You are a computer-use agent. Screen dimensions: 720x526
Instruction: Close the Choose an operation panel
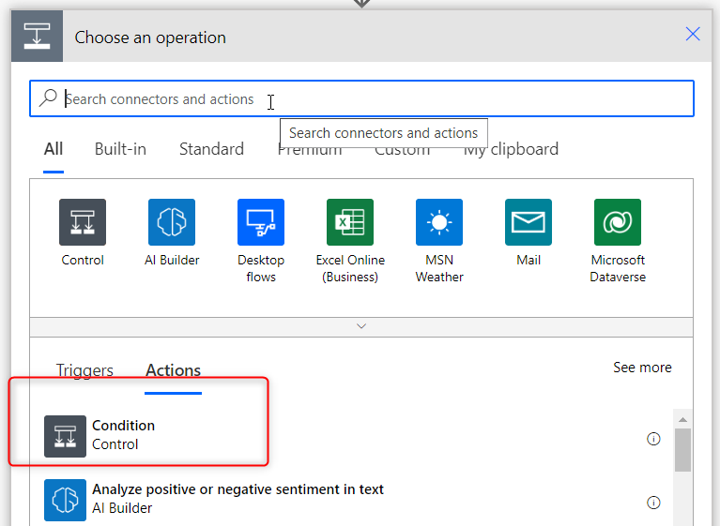coord(693,34)
